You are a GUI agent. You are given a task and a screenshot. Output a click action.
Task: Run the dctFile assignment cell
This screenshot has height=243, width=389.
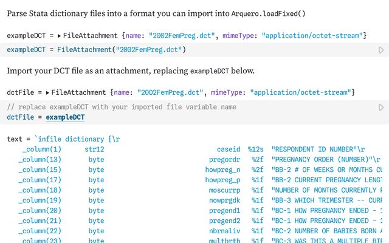coord(381,108)
